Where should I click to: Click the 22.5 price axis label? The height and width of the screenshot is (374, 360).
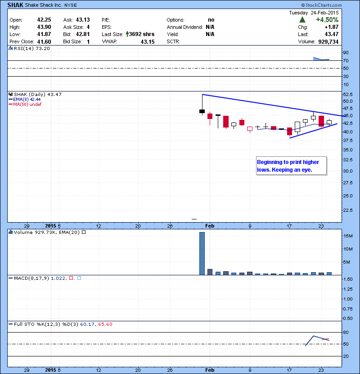coord(347,210)
